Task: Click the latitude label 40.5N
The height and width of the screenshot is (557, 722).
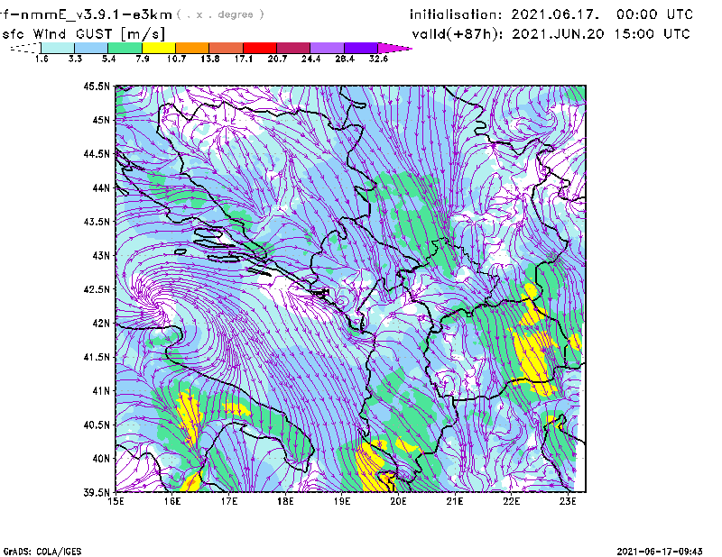Action: pyautogui.click(x=97, y=425)
